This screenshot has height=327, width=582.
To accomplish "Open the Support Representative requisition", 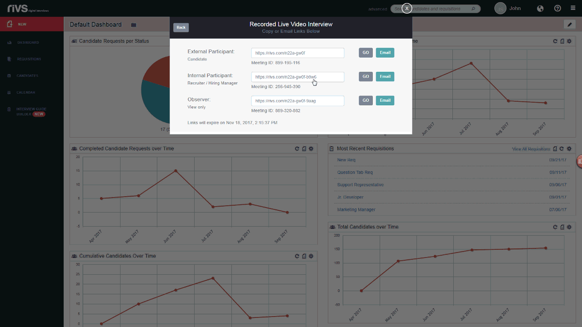I will tap(361, 185).
